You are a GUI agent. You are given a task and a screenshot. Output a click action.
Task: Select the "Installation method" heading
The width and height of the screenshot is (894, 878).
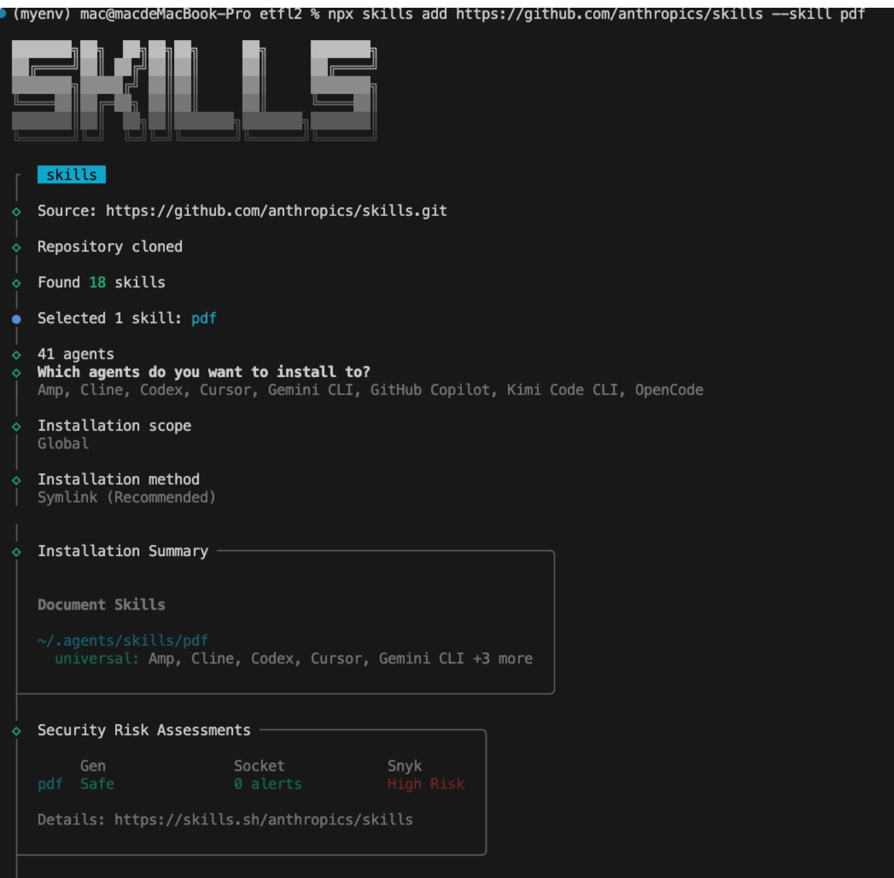(x=118, y=480)
